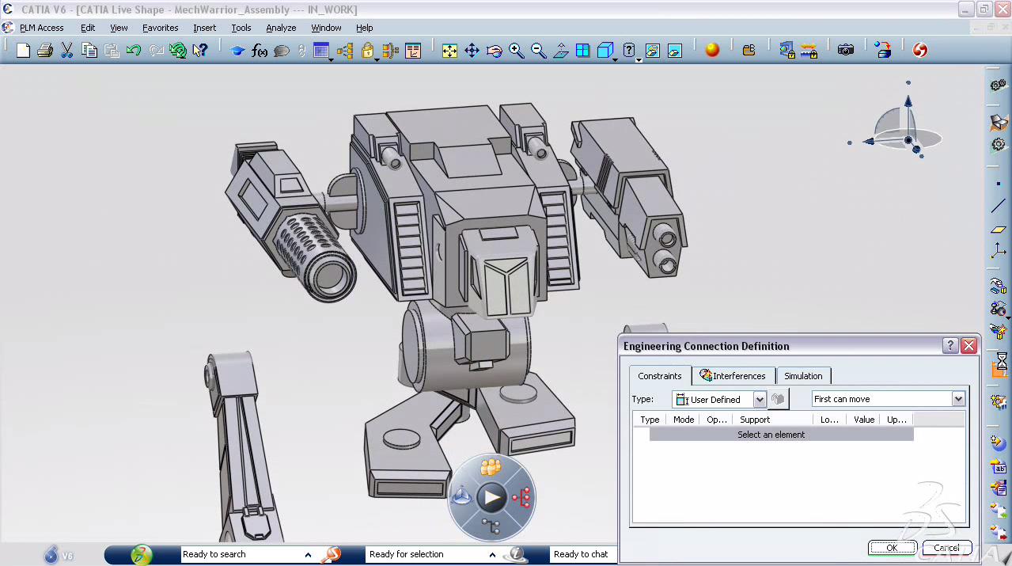Image resolution: width=1012 pixels, height=566 pixels.
Task: Select the Line tool in right toolbar
Action: pyautogui.click(x=999, y=207)
